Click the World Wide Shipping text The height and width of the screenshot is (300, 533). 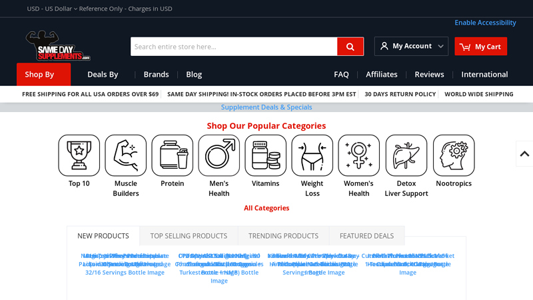479,94
